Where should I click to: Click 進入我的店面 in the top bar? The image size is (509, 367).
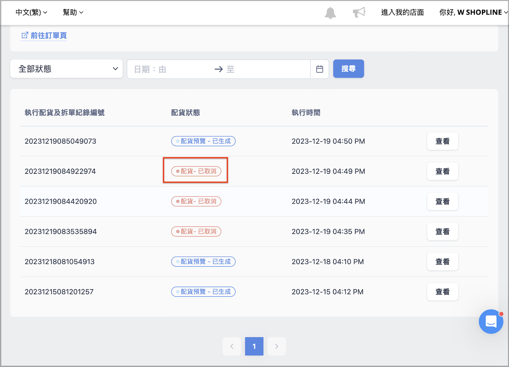(x=402, y=12)
